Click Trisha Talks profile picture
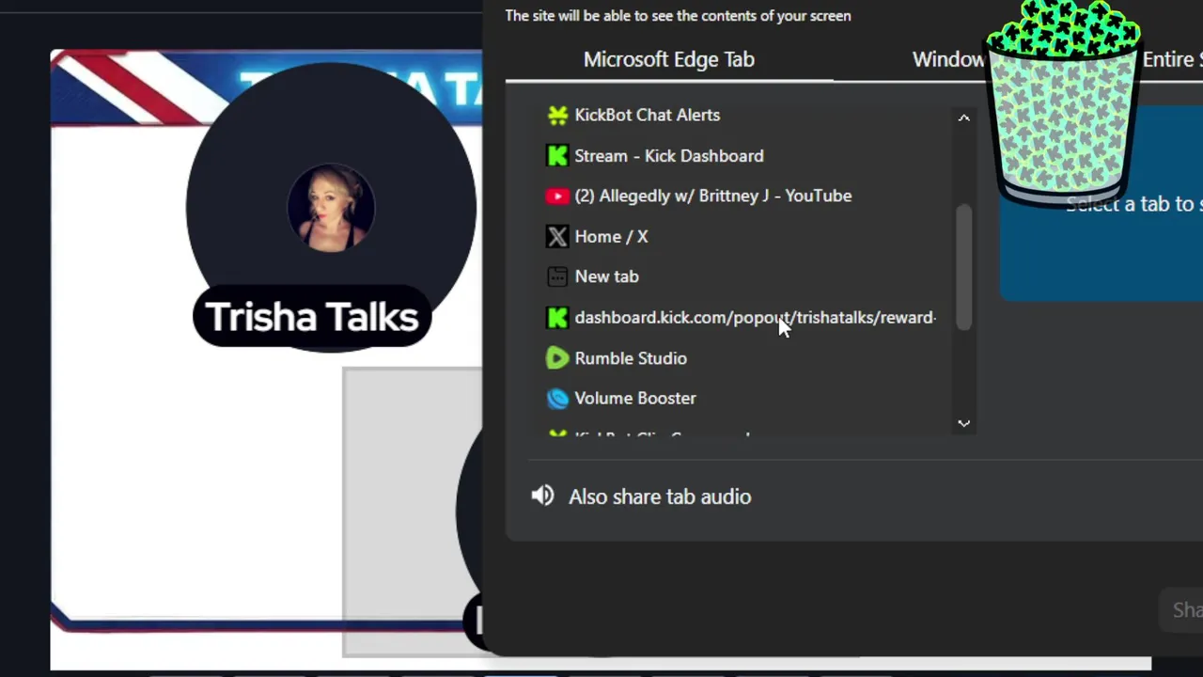 331,208
